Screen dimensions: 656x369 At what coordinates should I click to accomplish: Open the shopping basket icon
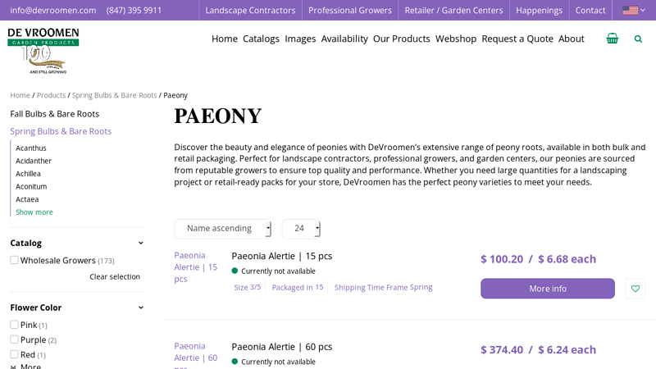tap(613, 39)
